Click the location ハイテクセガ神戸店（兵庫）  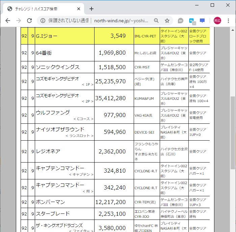click(174, 82)
